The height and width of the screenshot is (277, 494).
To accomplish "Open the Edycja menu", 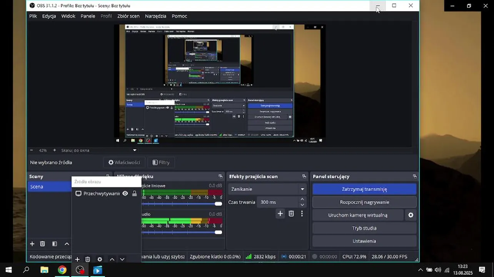I will click(49, 16).
